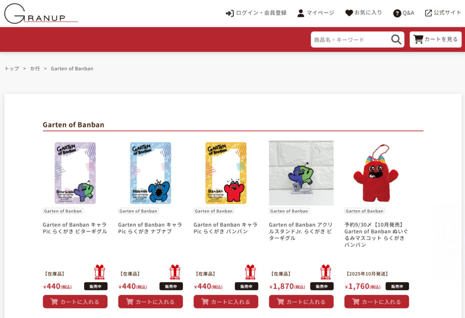Add the ¥1,870 acrylic stand to cart
Image resolution: width=465 pixels, height=318 pixels.
[x=302, y=302]
